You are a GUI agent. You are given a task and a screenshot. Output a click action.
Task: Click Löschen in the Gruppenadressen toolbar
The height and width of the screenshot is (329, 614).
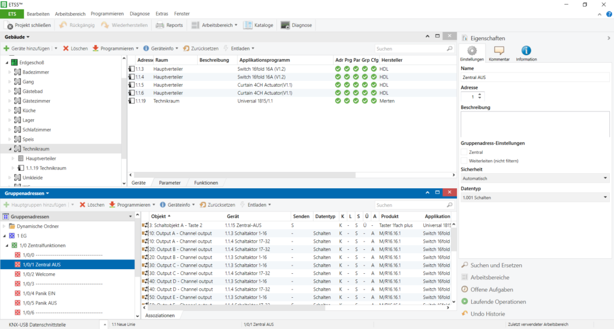pyautogui.click(x=92, y=204)
